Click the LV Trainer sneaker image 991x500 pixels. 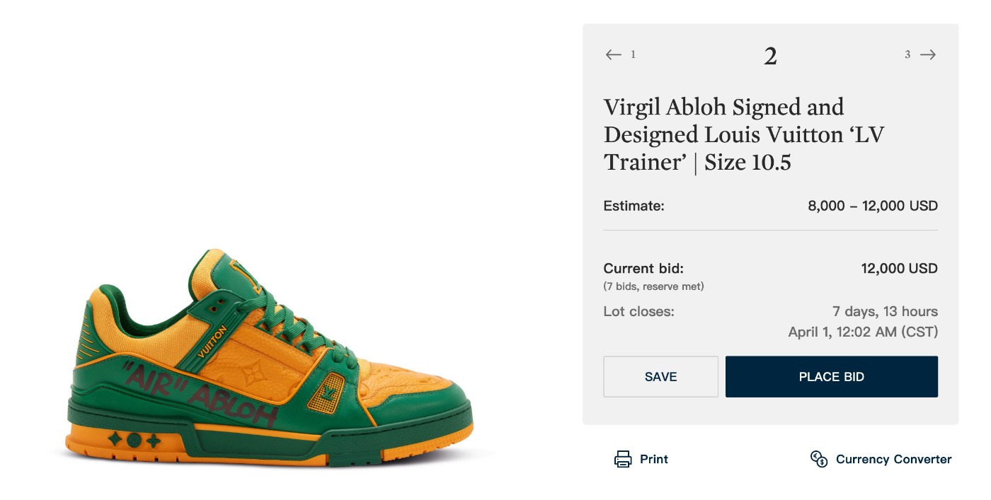coord(273,361)
